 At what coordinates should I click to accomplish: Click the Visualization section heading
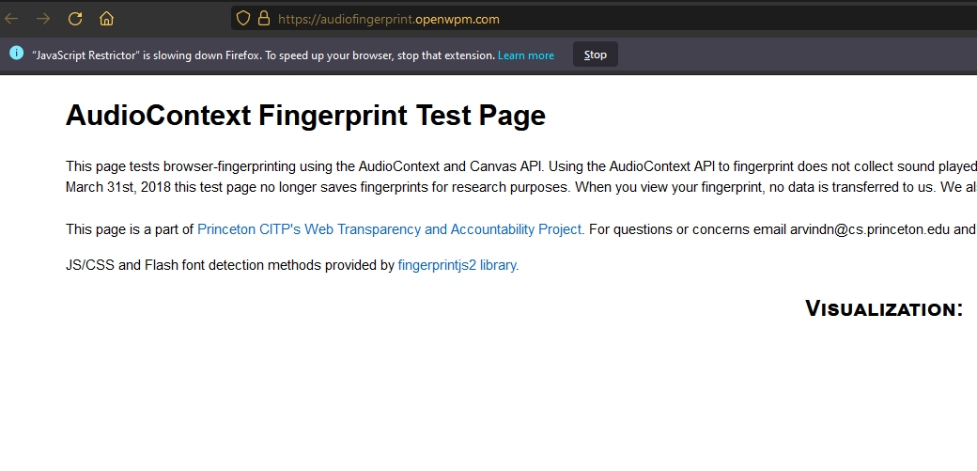883,308
